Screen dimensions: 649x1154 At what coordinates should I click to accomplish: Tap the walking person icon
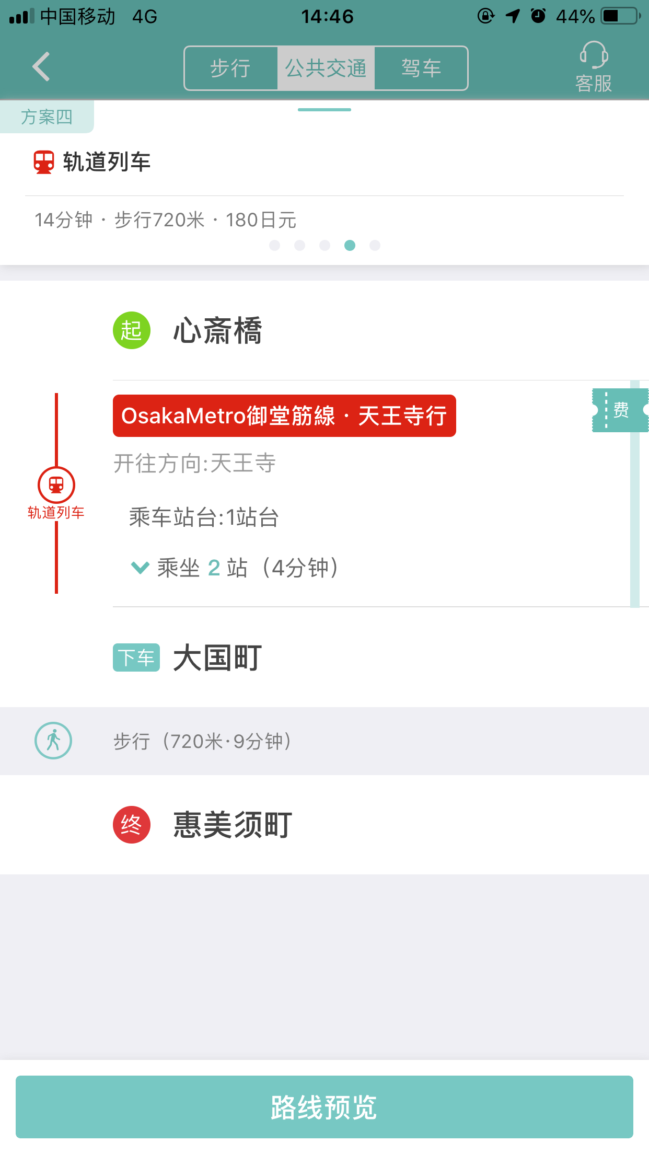click(53, 741)
